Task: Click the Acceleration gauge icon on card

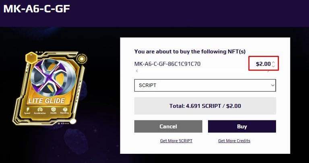Action: [x=40, y=110]
